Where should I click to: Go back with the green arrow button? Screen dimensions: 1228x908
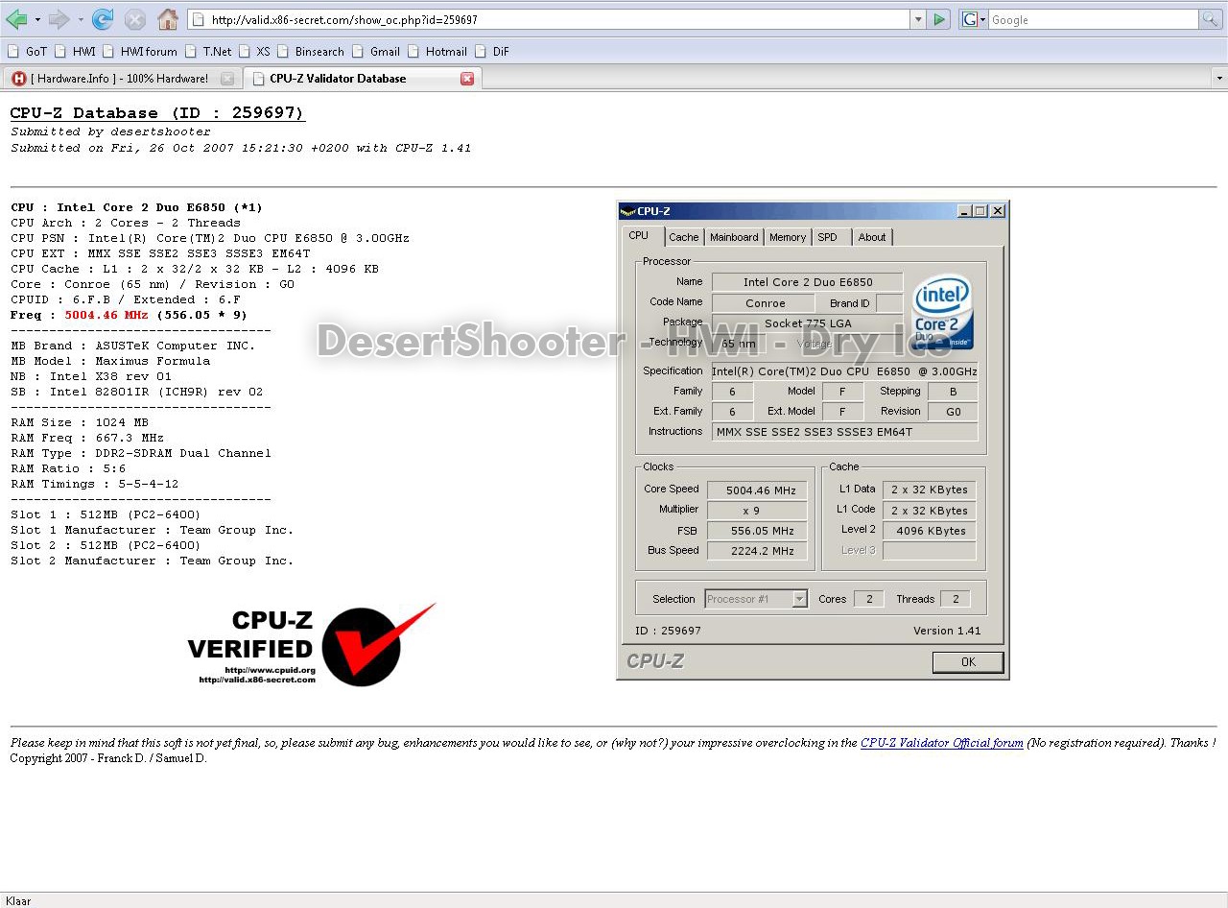click(x=16, y=19)
